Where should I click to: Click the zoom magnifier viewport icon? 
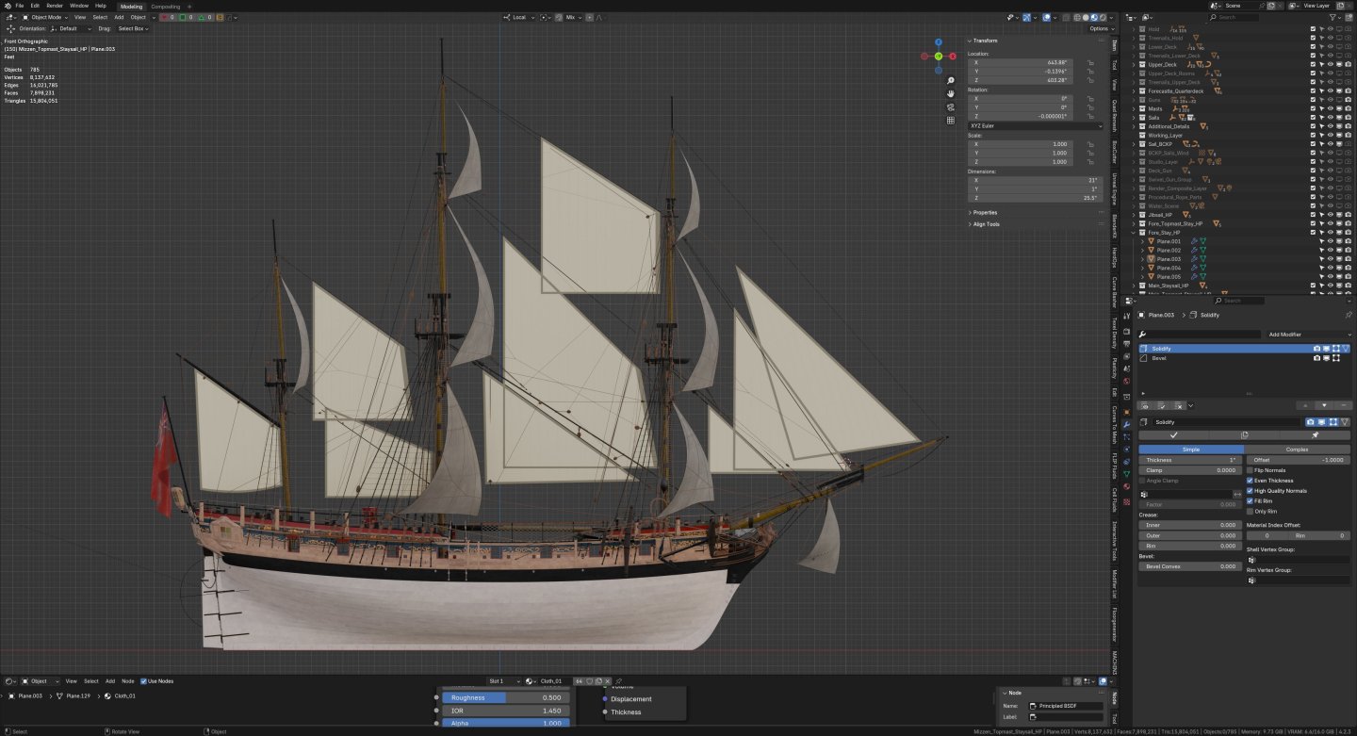[951, 80]
